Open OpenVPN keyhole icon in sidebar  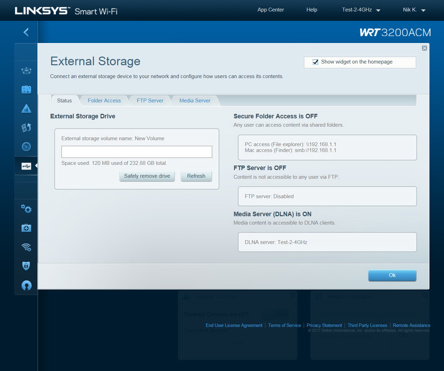click(26, 285)
